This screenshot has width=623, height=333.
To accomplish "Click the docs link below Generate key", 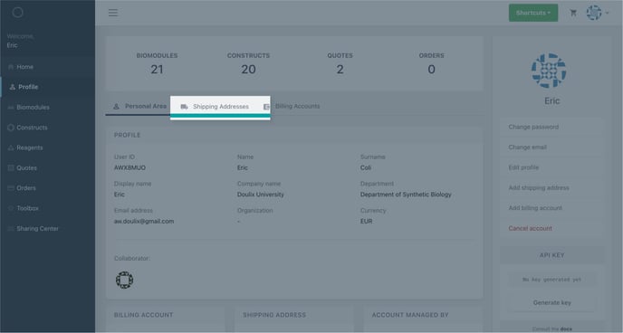I will click(566, 329).
